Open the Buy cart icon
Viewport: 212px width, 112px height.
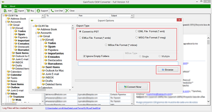coord(28,11)
